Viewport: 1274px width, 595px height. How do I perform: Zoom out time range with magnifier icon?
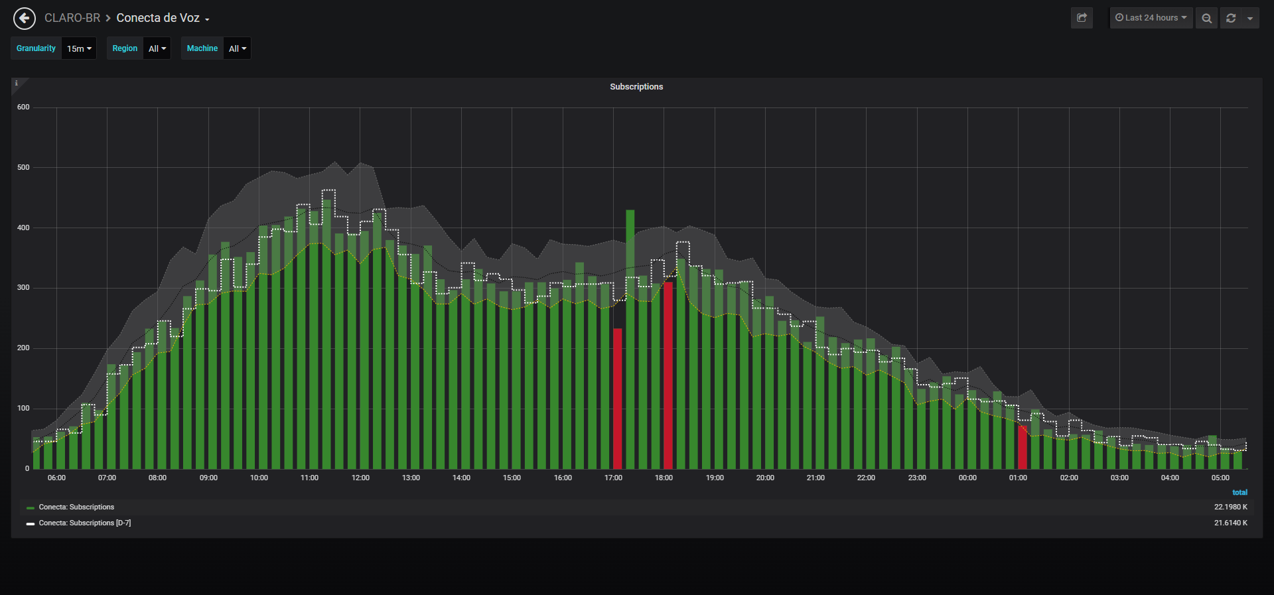pos(1206,18)
